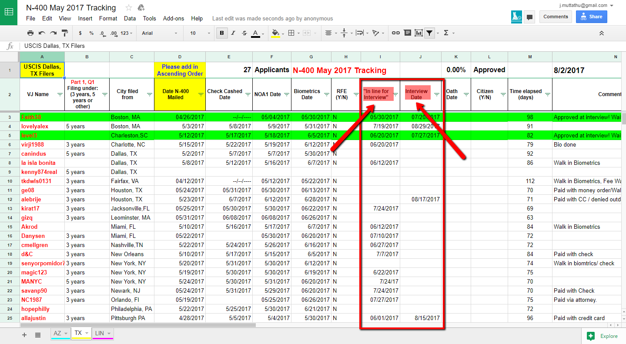Image resolution: width=626 pixels, height=344 pixels.
Task: Open horizontal align dropdown
Action: [x=331, y=33]
